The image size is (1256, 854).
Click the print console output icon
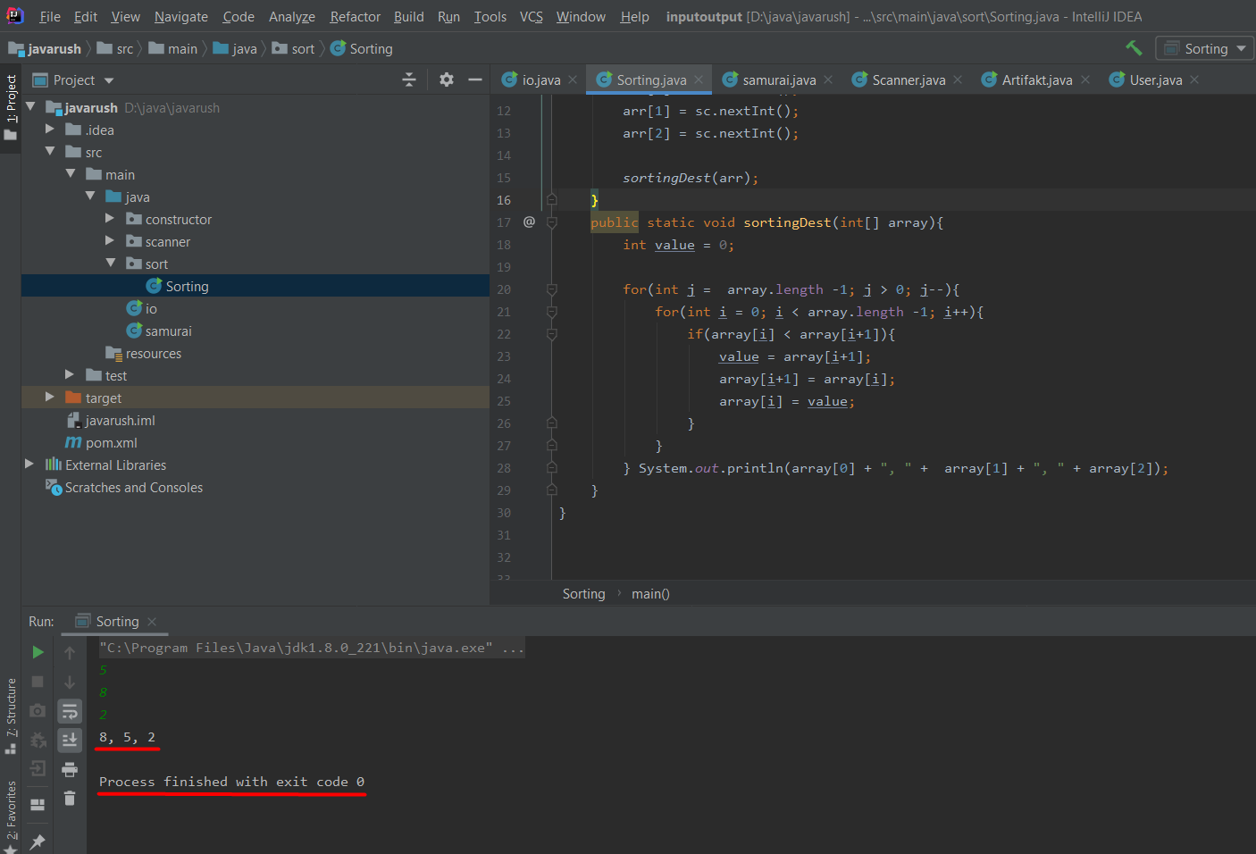point(70,769)
